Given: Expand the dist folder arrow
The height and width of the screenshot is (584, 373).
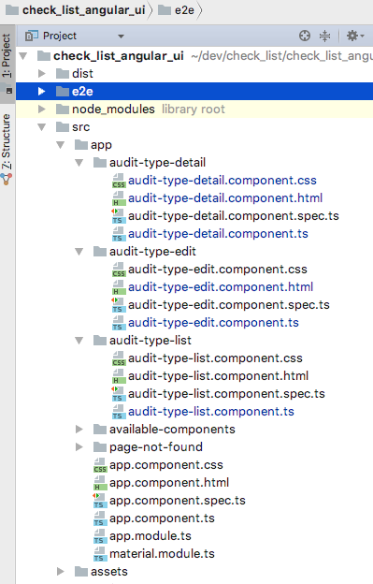Looking at the screenshot, I should pyautogui.click(x=42, y=74).
